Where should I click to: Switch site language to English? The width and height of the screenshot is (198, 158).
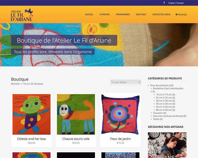click(172, 3)
